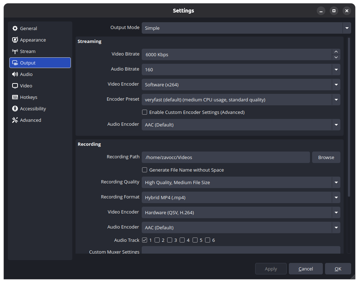Click the Audio speaker icon
Image resolution: width=359 pixels, height=283 pixels.
15,74
